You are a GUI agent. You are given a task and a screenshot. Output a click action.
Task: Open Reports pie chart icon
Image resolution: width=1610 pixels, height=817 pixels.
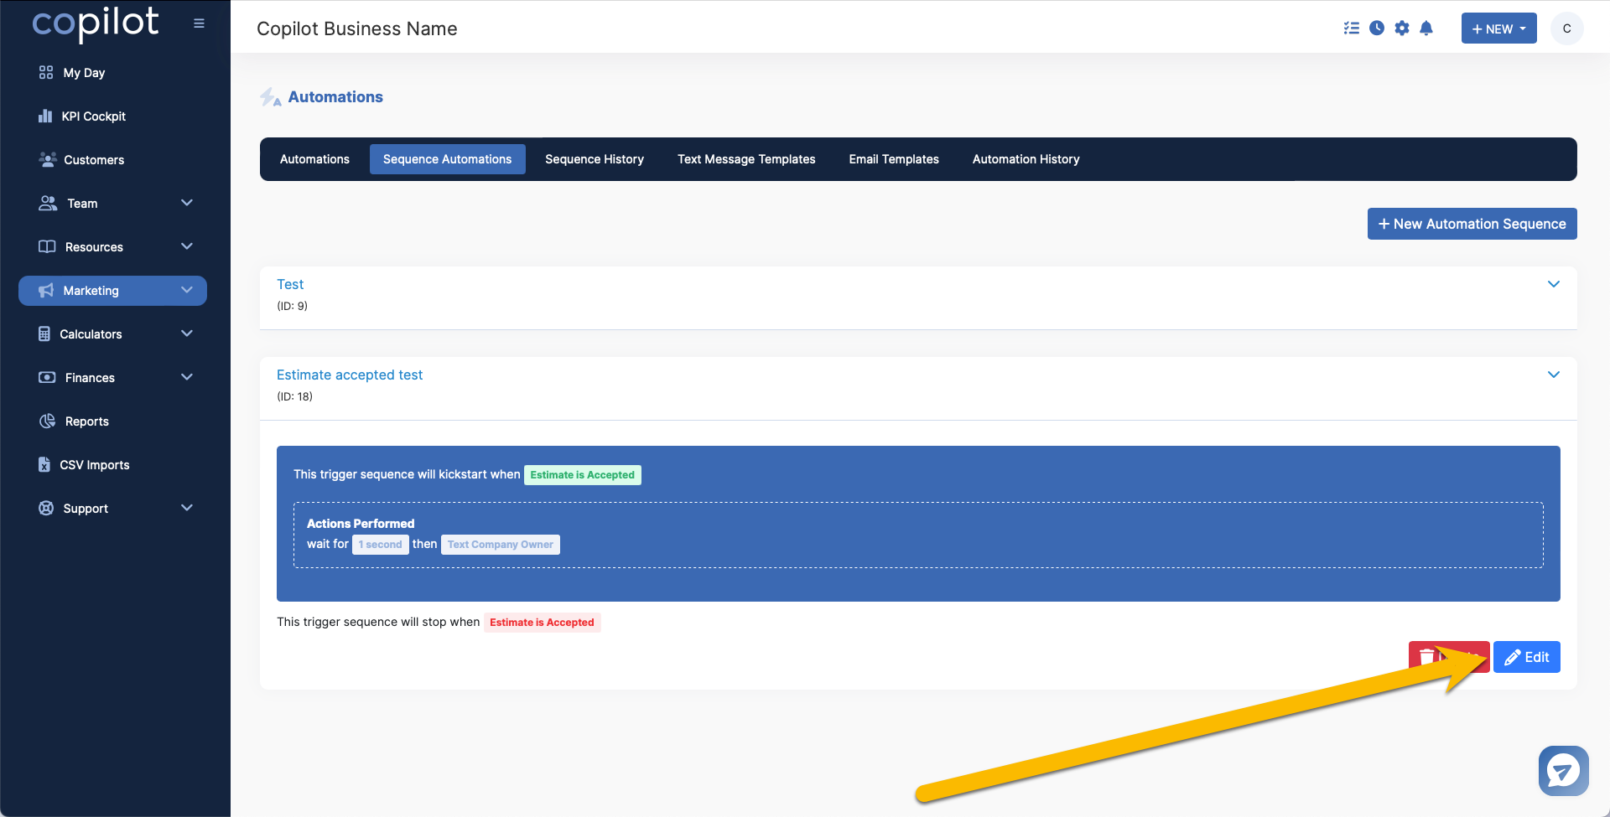coord(48,421)
